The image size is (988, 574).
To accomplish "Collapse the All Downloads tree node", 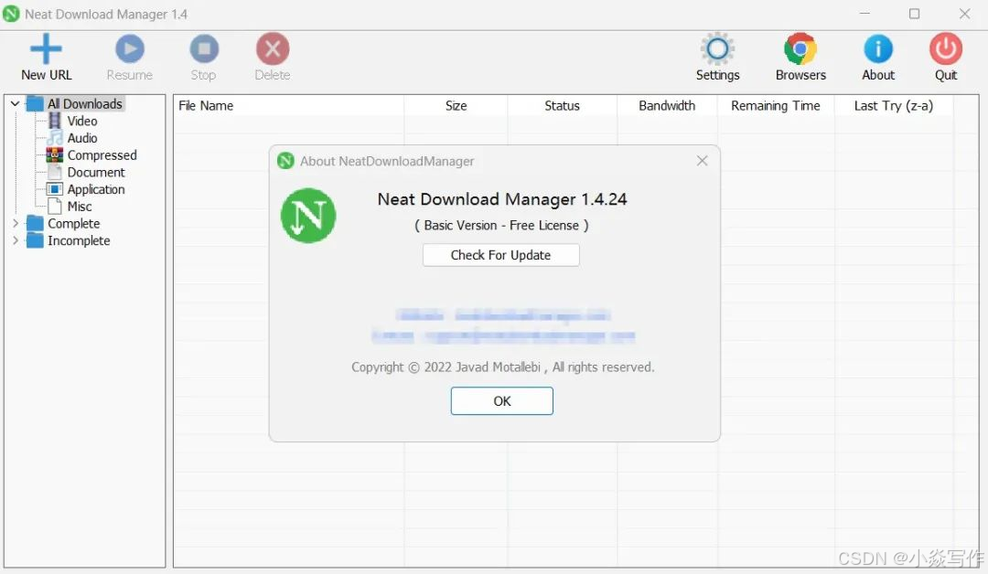I will (16, 103).
